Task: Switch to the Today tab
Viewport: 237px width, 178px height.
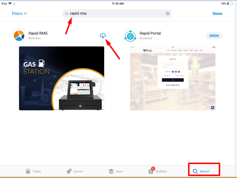Action: click(33, 171)
